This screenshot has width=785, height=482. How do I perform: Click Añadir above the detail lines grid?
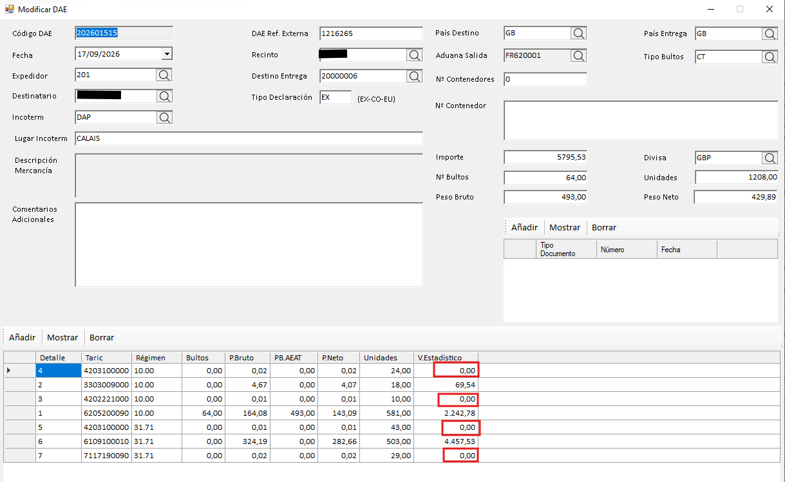pyautogui.click(x=23, y=337)
